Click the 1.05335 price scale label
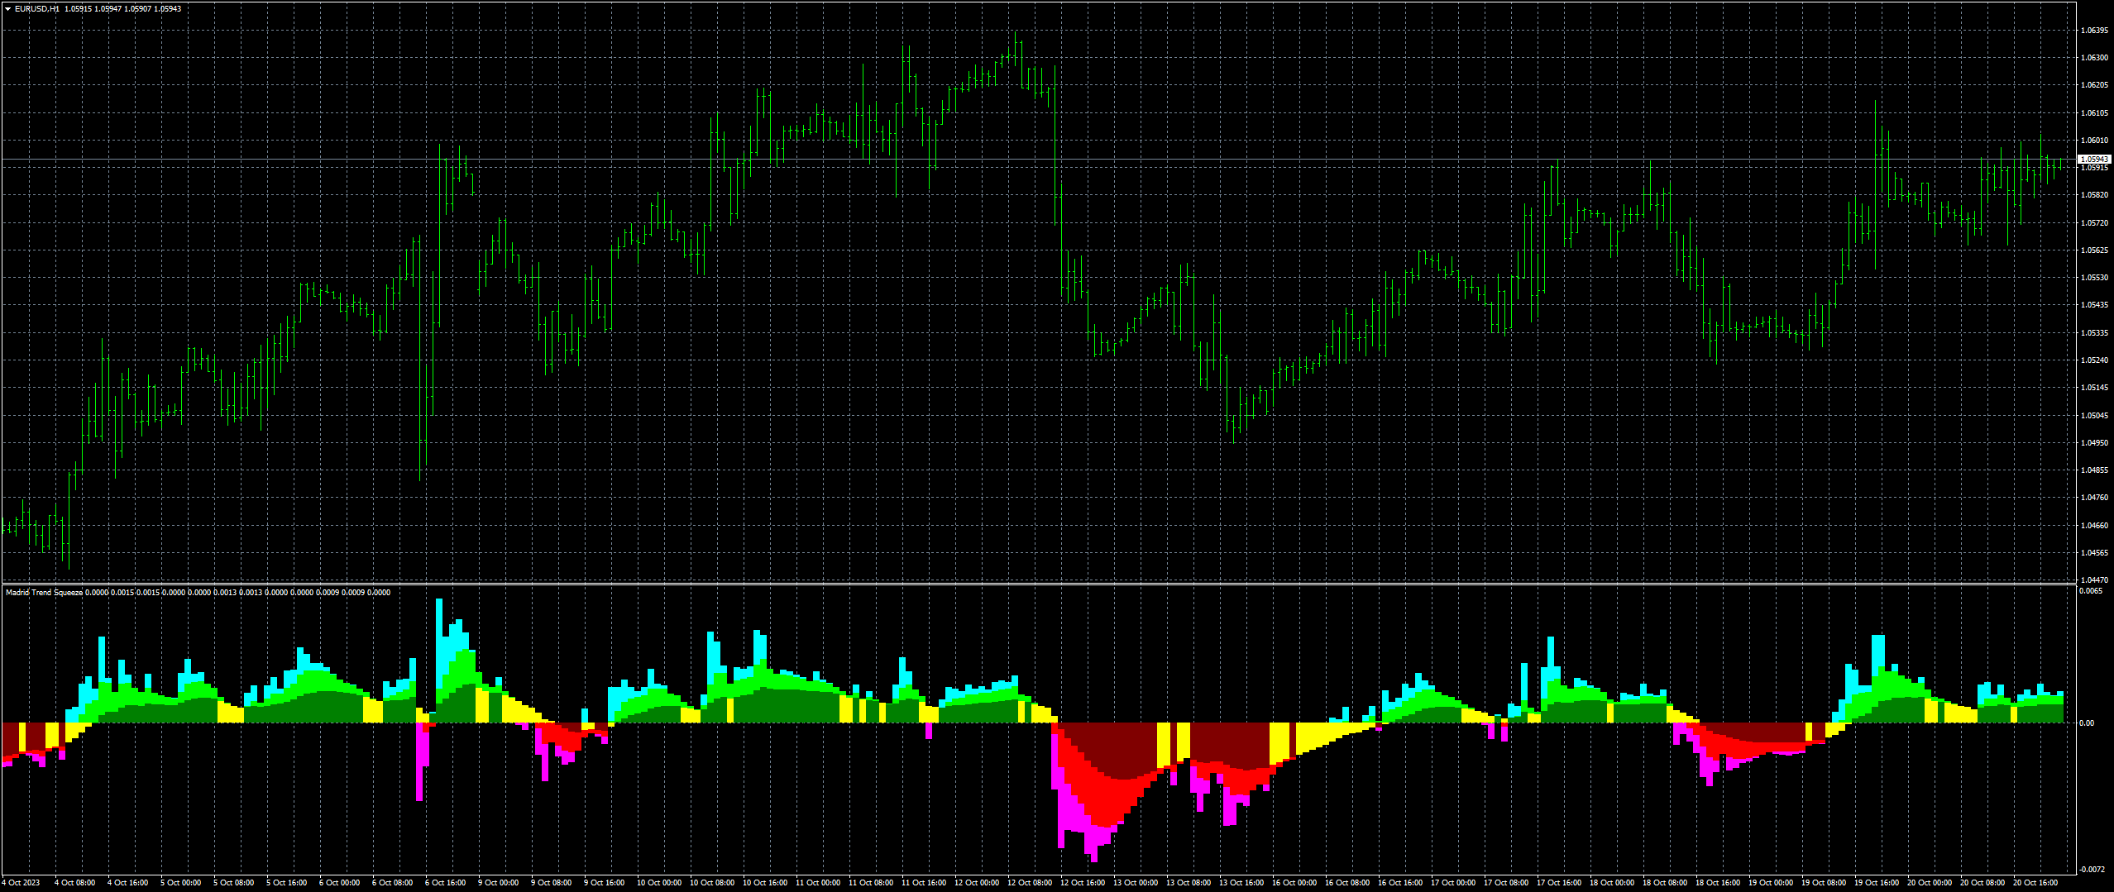The height and width of the screenshot is (892, 2114). point(2094,333)
